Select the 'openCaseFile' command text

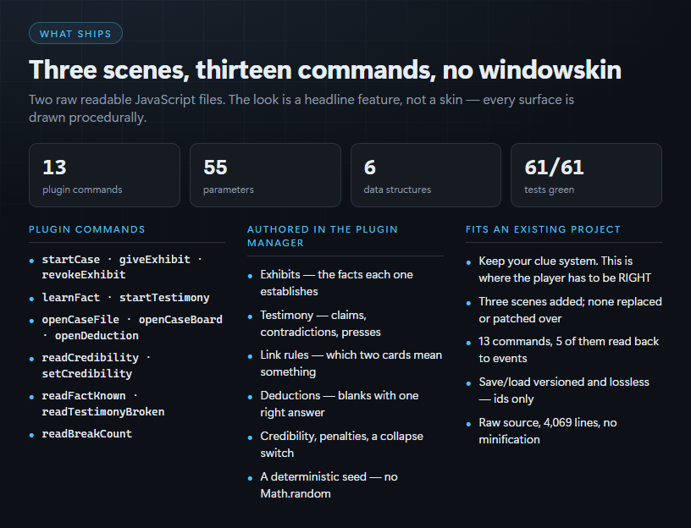[80, 319]
